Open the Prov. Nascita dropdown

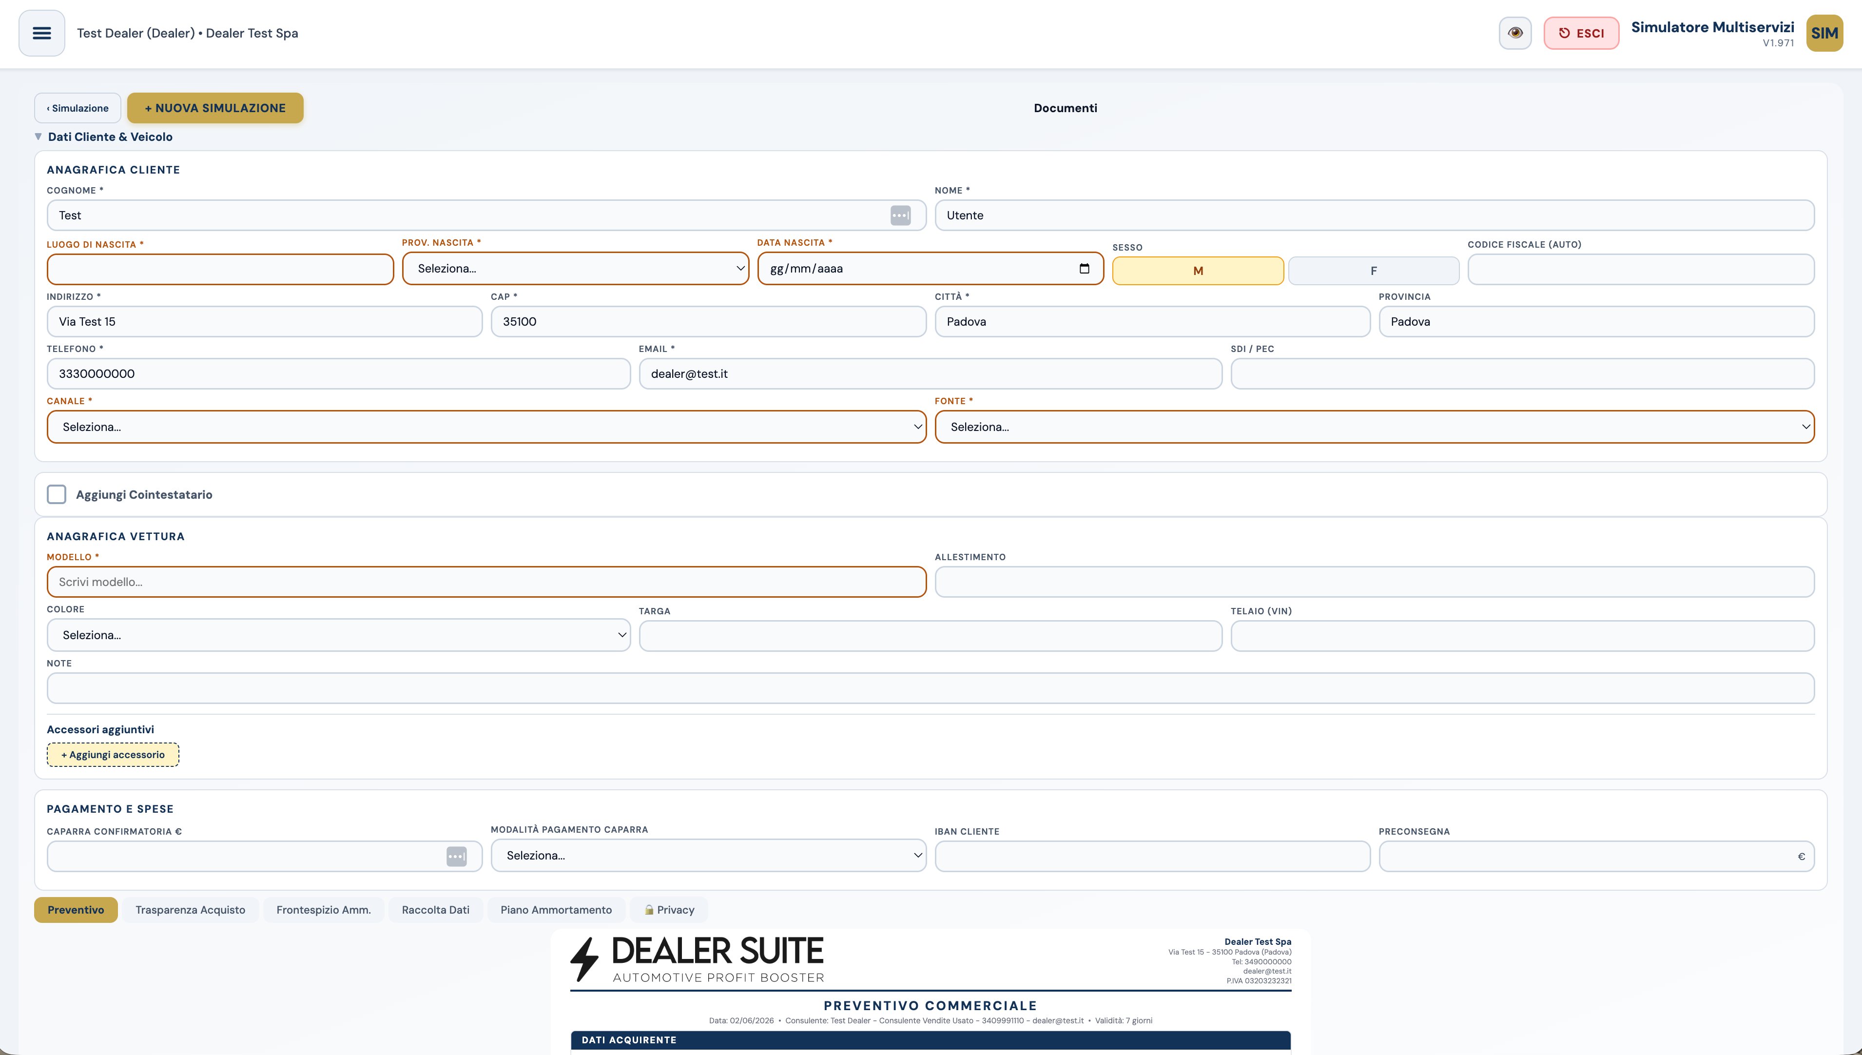(x=575, y=269)
